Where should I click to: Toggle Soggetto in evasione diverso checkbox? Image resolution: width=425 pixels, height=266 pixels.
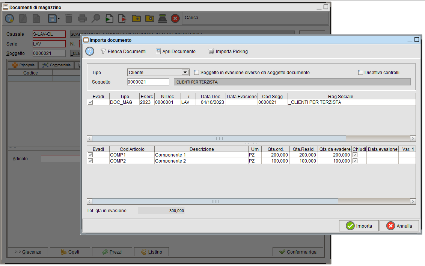[196, 72]
